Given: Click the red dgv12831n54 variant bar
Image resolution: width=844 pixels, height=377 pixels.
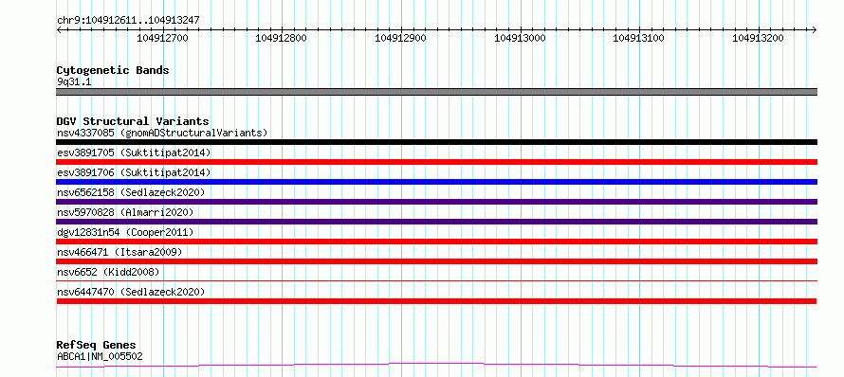Looking at the screenshot, I should [436, 242].
